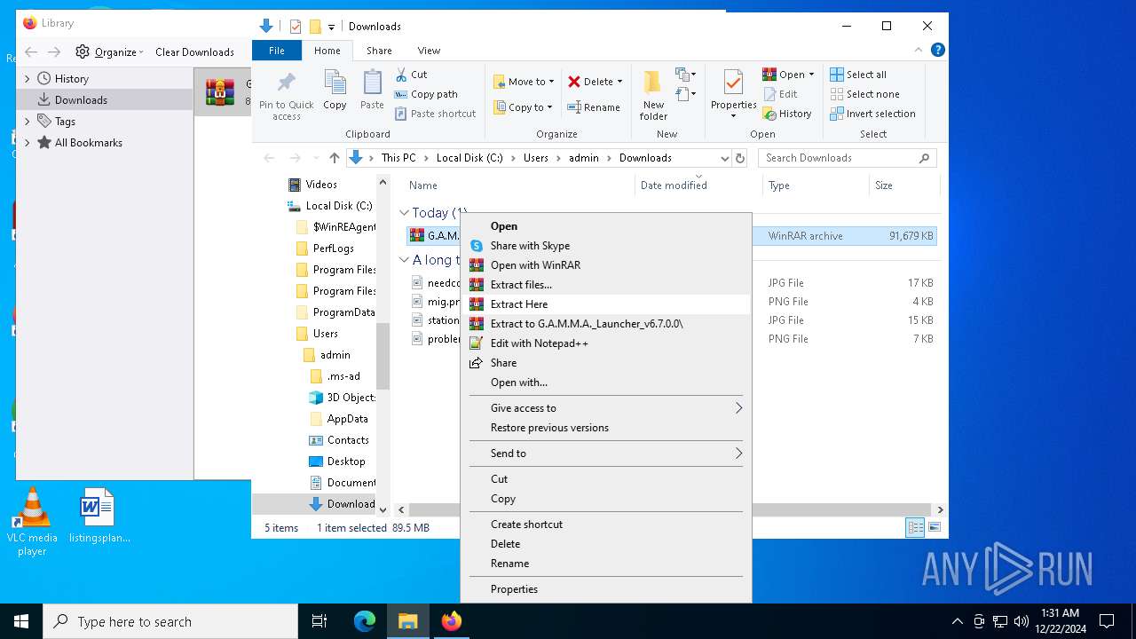The image size is (1136, 639).
Task: Open the File tab
Action: click(277, 51)
